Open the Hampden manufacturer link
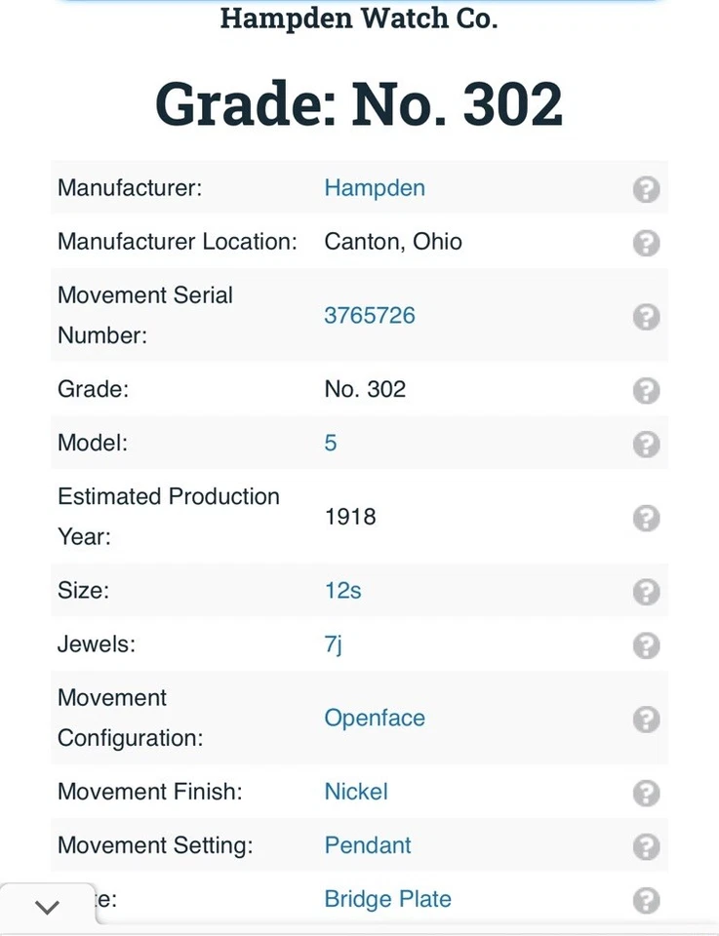The height and width of the screenshot is (936, 719). pyautogui.click(x=375, y=188)
